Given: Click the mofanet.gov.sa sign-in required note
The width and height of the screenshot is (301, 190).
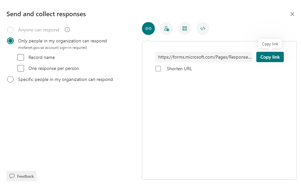Looking at the screenshot, I should [x=52, y=48].
